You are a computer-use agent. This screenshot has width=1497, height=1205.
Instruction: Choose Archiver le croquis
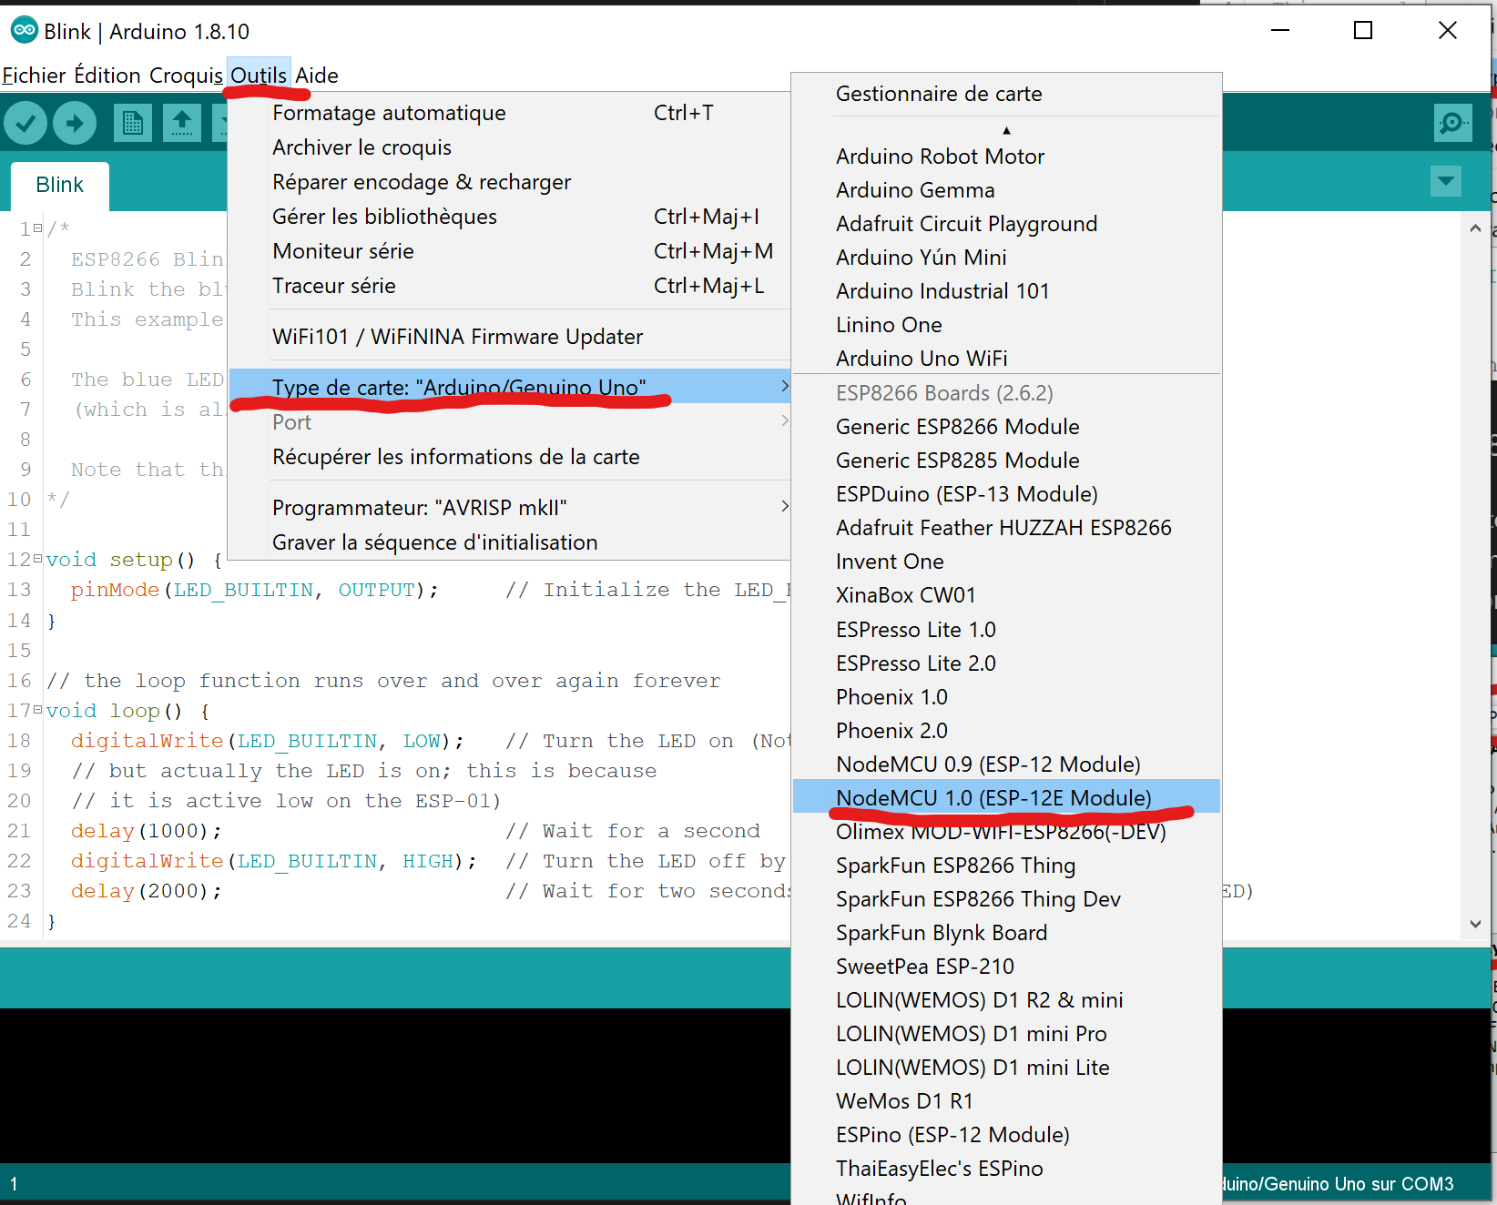tap(510, 147)
